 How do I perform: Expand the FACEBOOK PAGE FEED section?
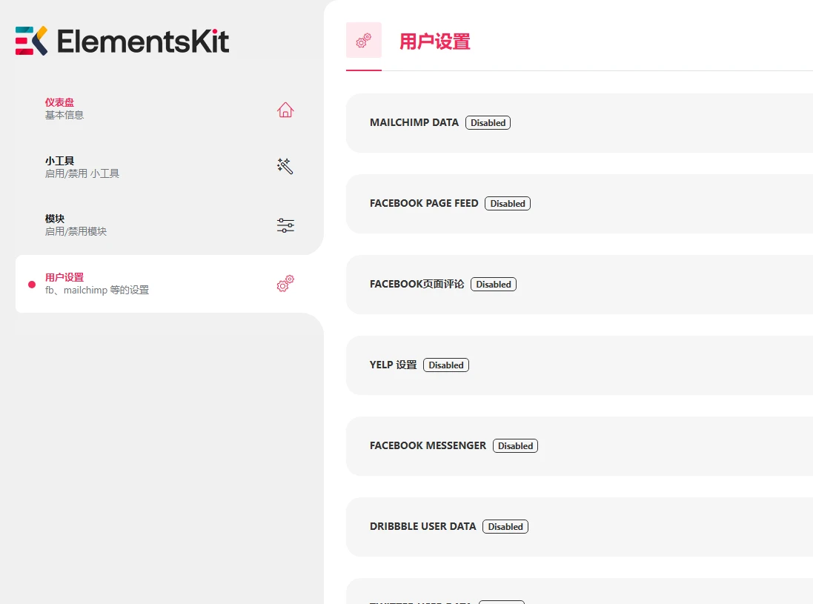tap(424, 203)
